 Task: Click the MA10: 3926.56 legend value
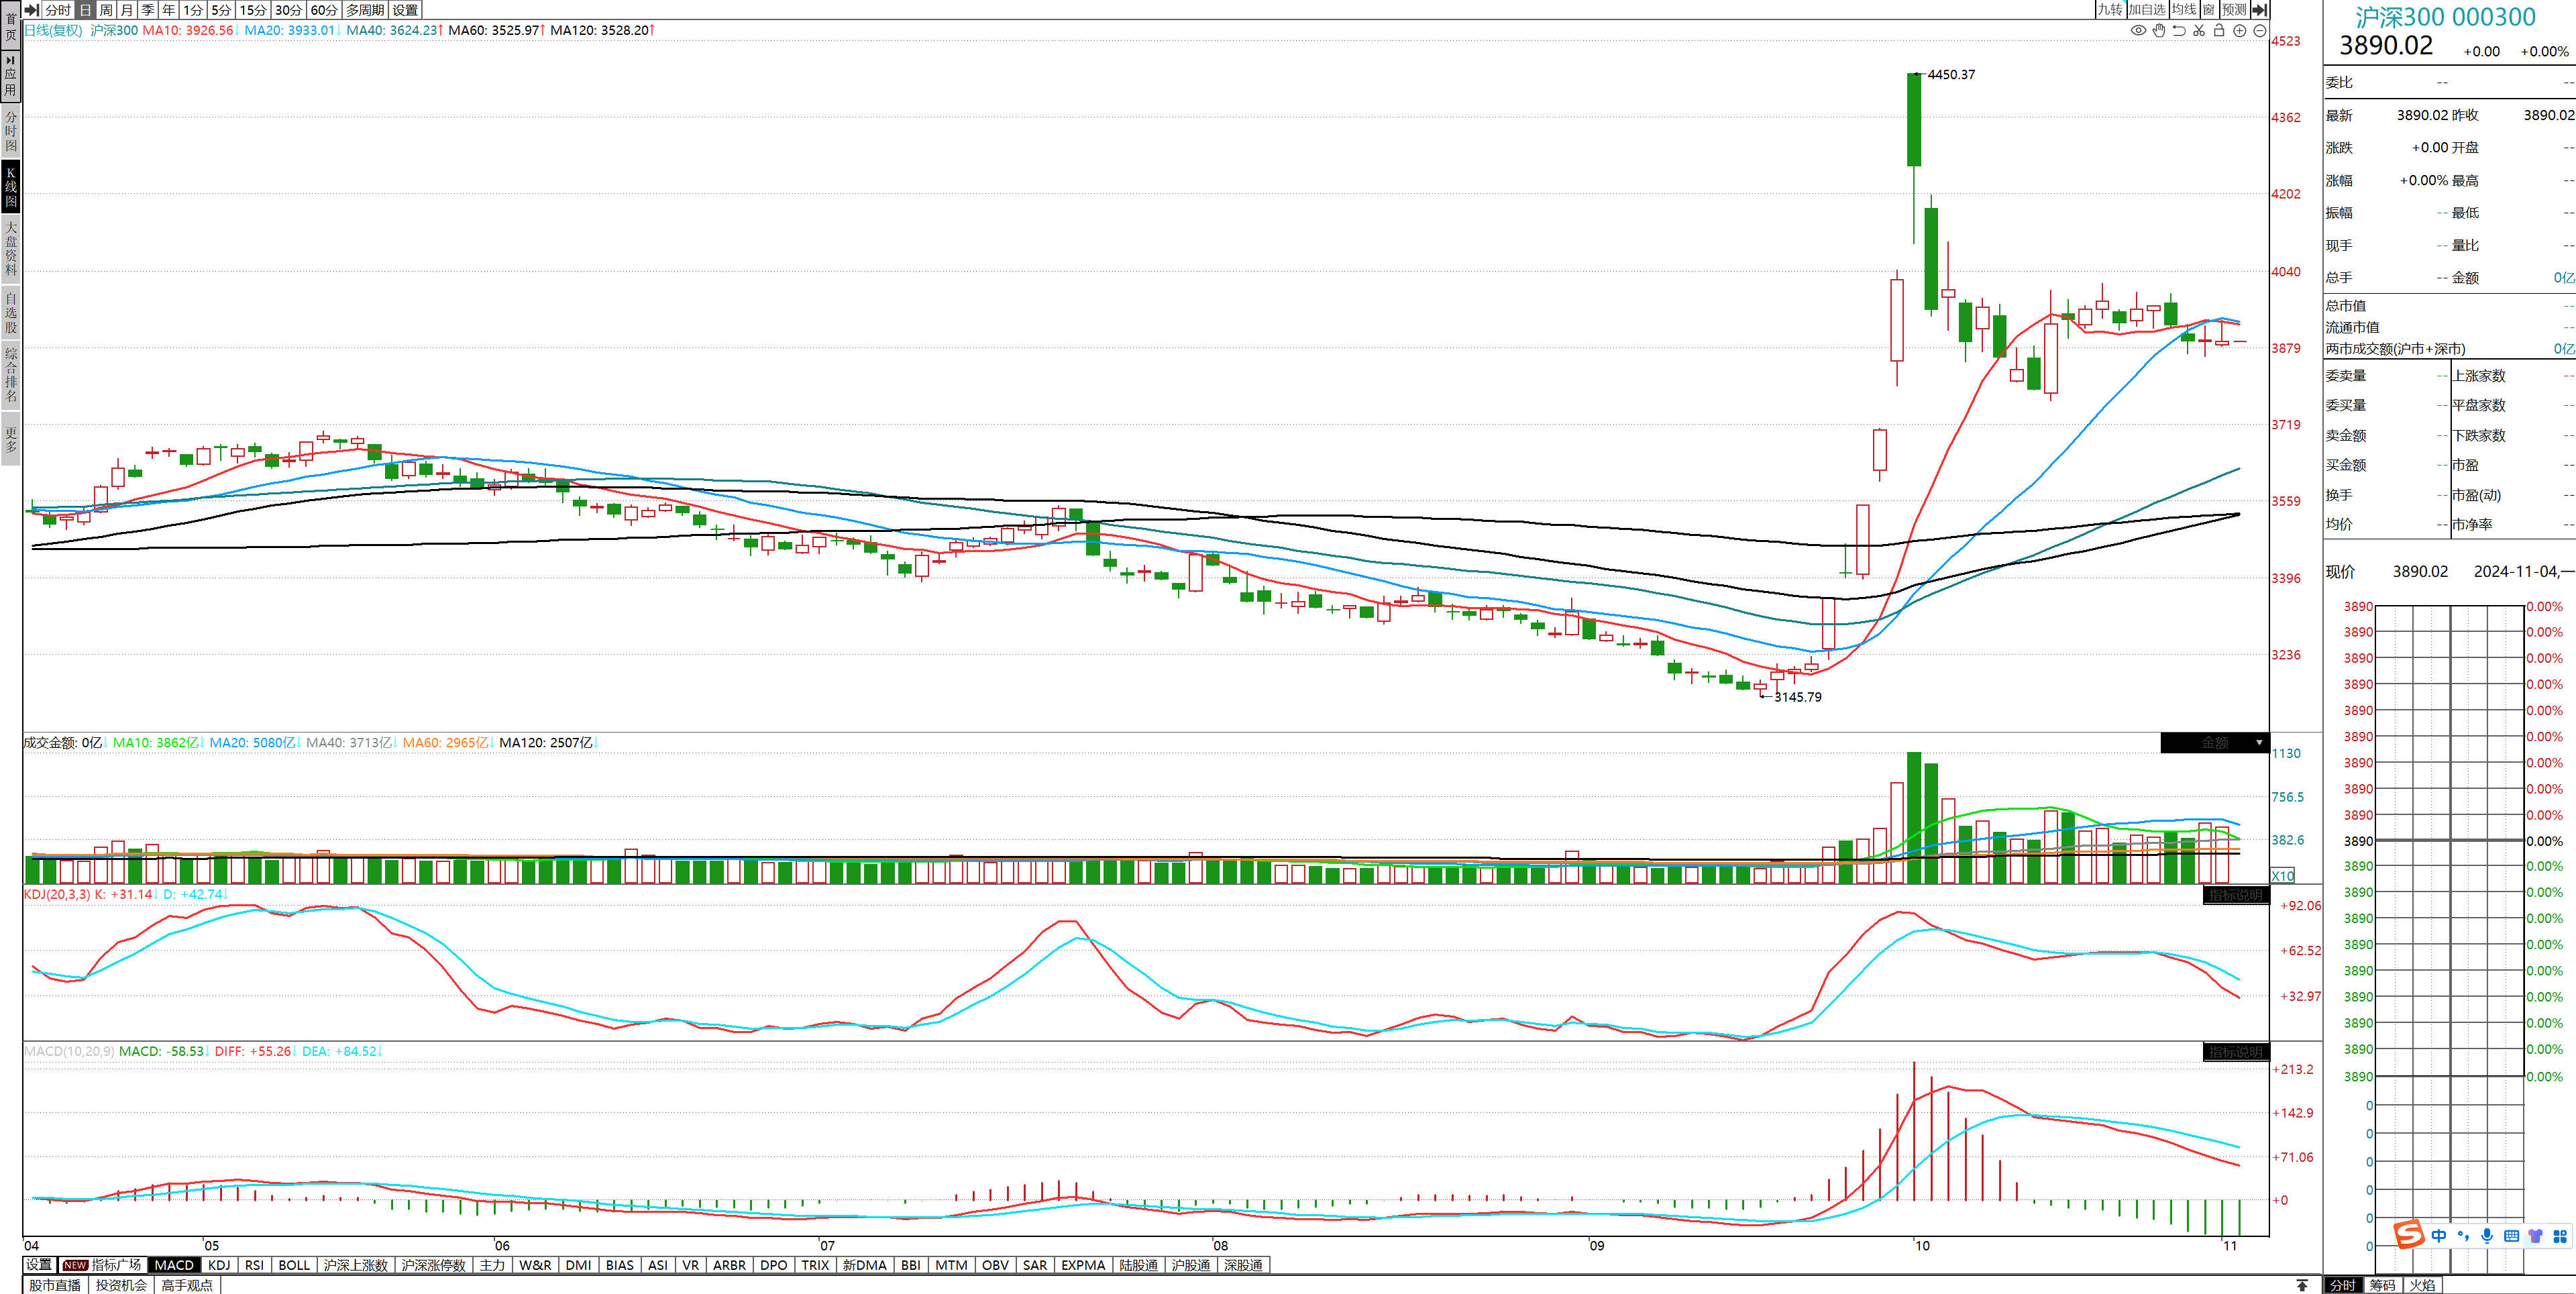(x=188, y=30)
